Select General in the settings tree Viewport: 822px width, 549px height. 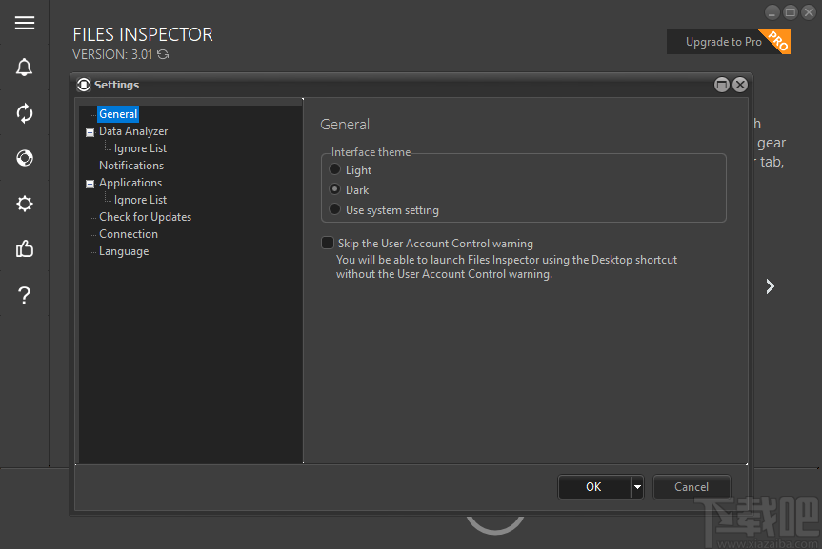118,113
